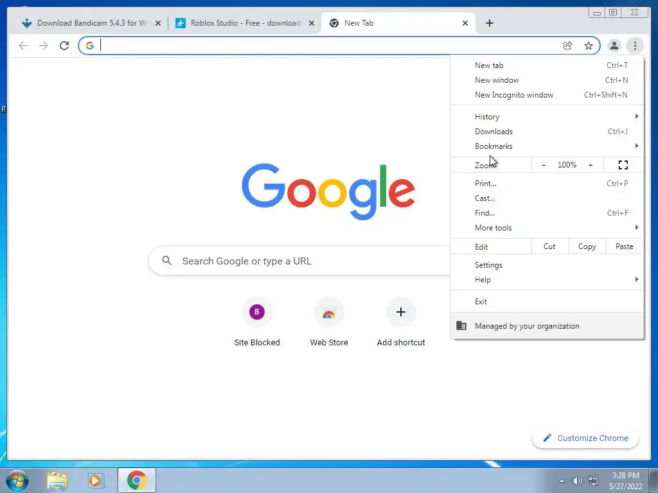Click the Bandicam tab favicon

(27, 23)
